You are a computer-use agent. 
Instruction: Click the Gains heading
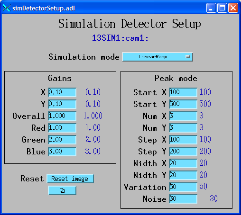tap(60, 78)
